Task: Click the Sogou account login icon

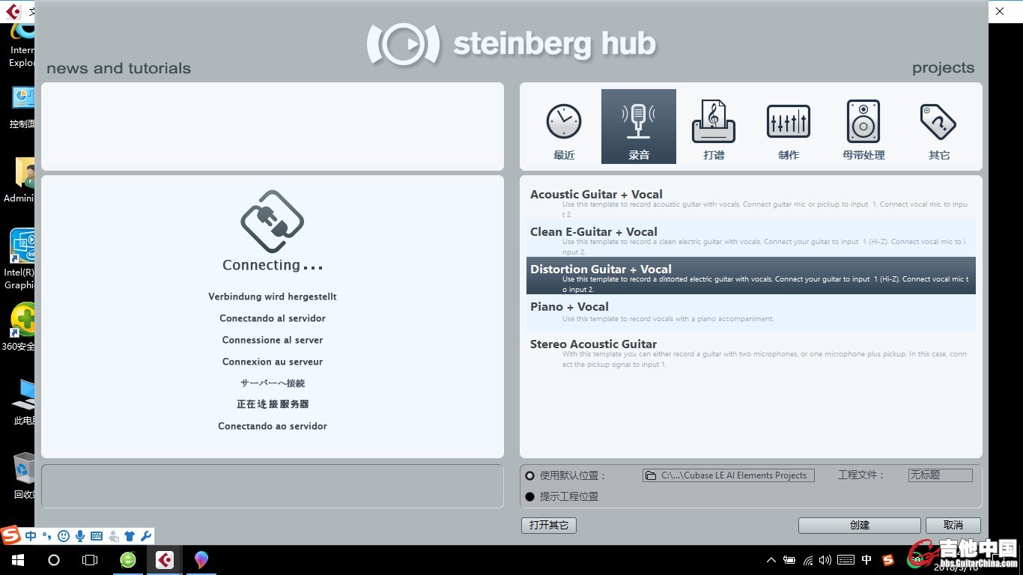Action: click(x=113, y=536)
